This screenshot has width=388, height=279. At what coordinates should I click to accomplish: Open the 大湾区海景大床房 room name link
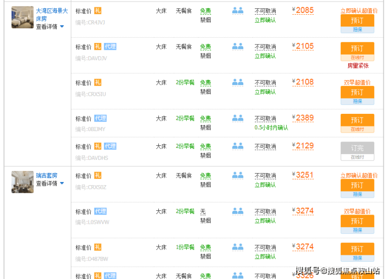click(51, 14)
